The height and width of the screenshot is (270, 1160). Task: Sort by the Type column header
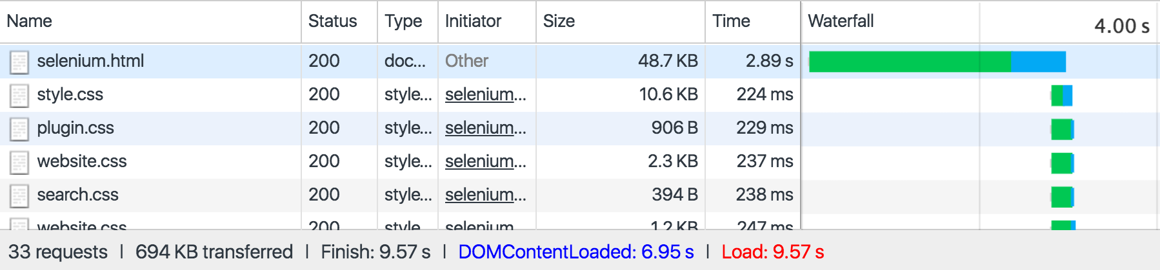403,21
